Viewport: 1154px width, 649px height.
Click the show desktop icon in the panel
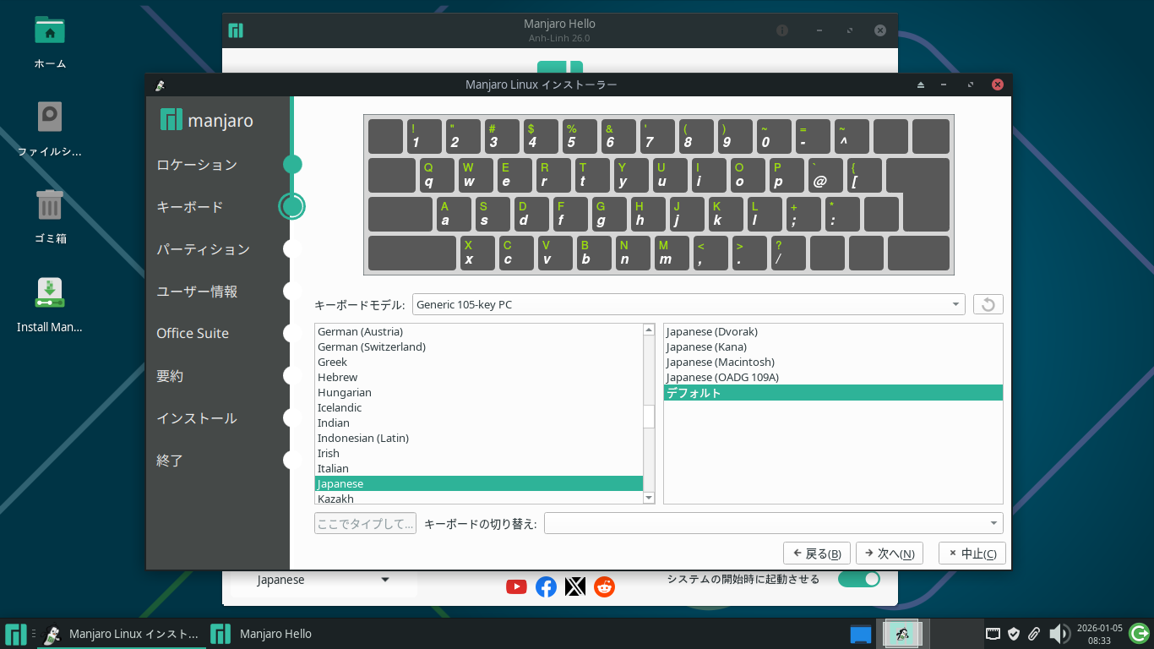coord(861,634)
